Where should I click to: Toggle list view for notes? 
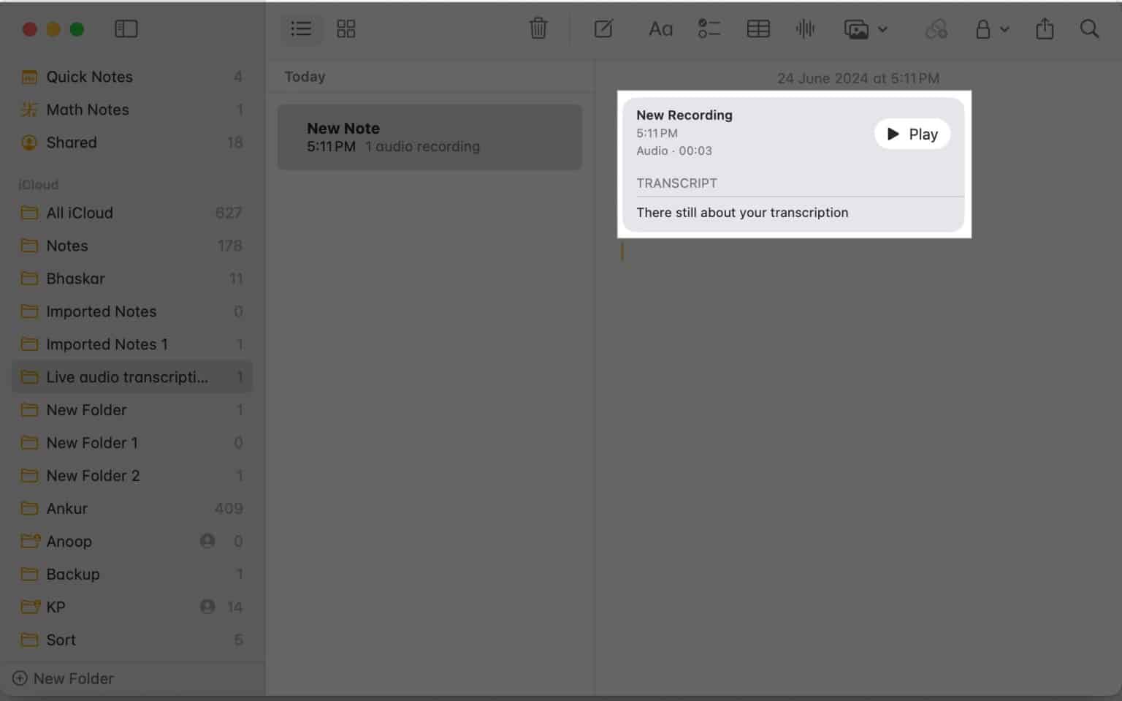click(301, 29)
